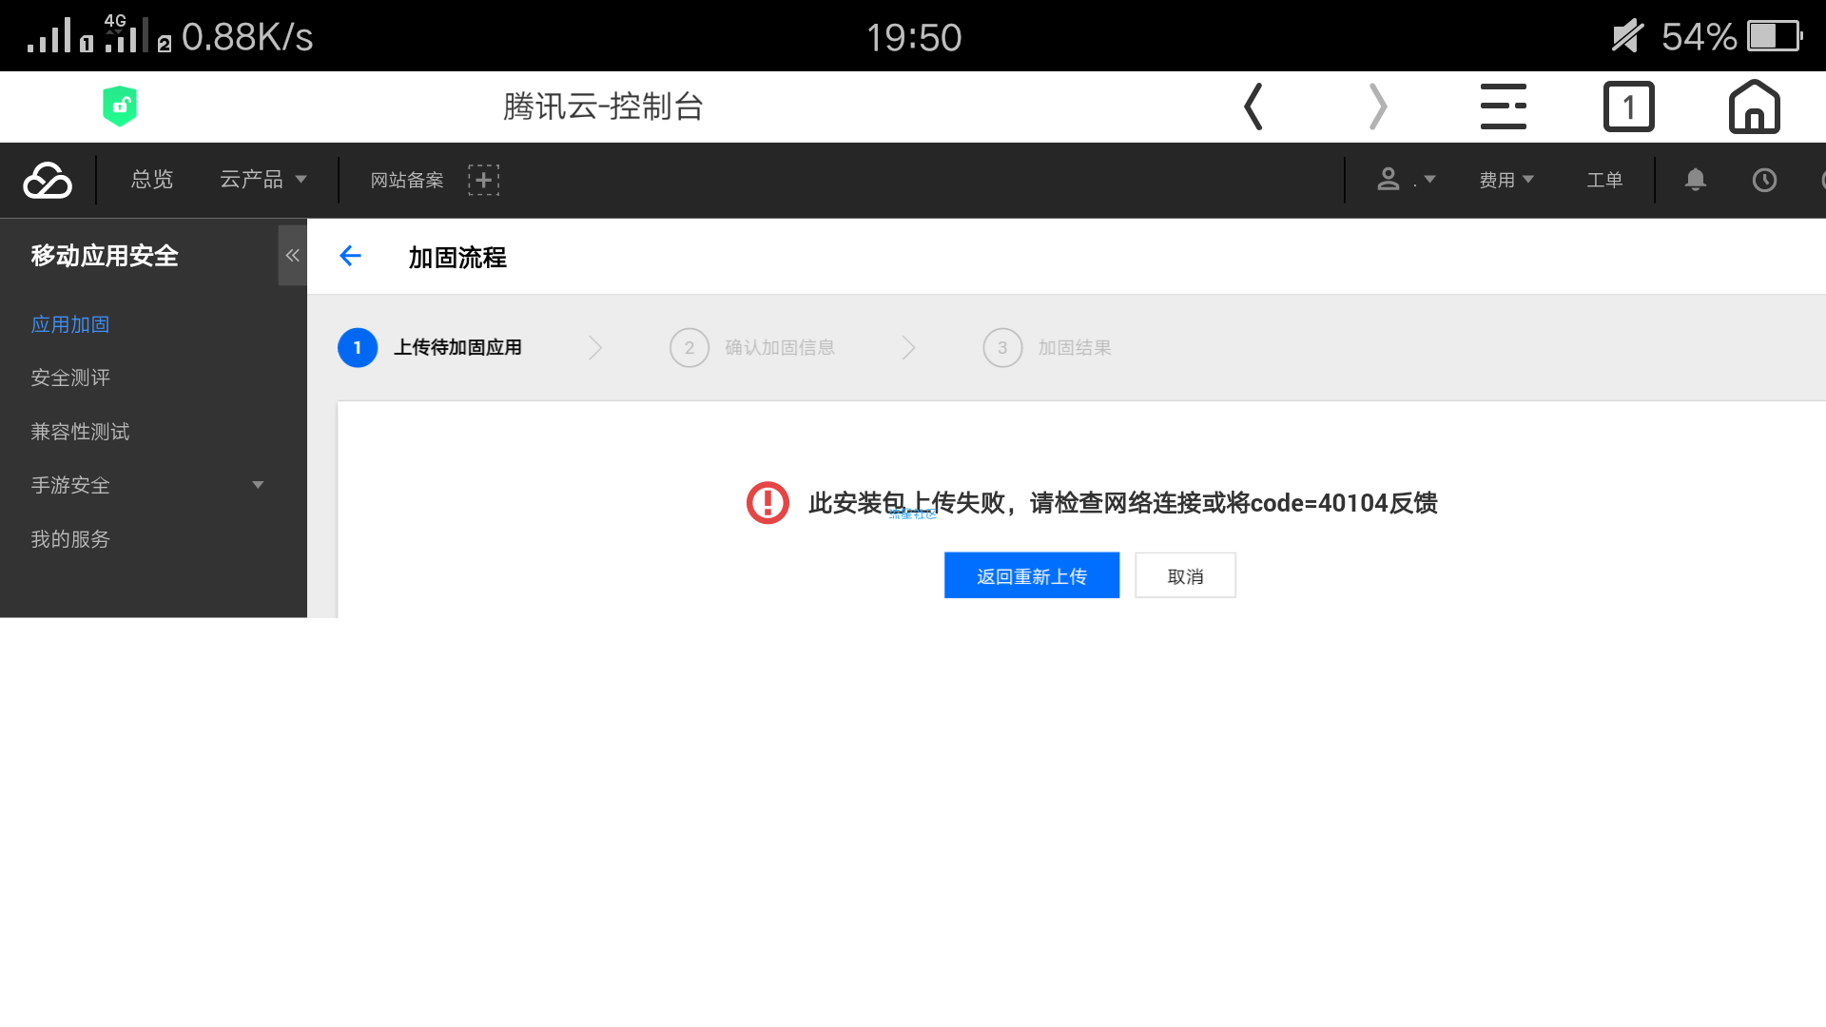The image size is (1826, 1027).
Task: Open the browser tabs counter
Action: tap(1628, 107)
